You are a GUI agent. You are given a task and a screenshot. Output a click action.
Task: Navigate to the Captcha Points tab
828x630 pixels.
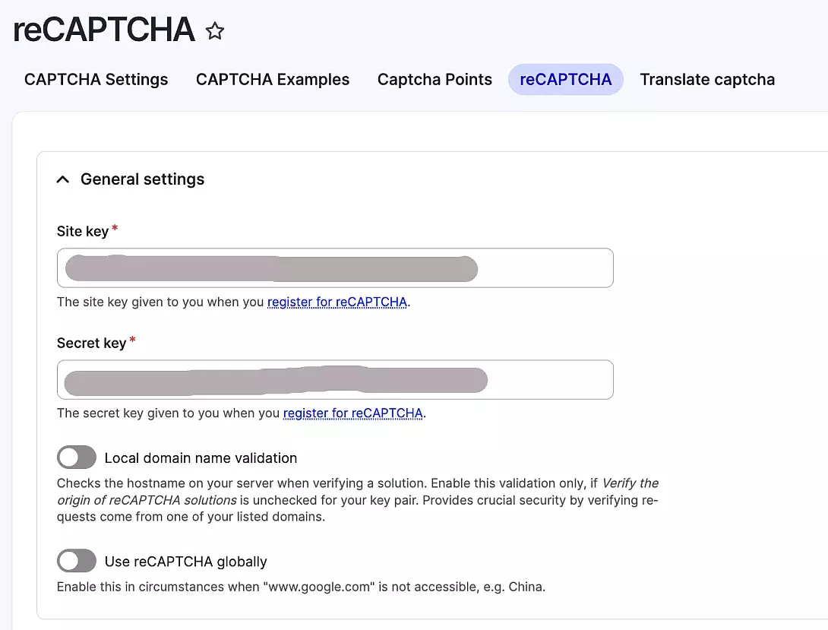tap(434, 79)
